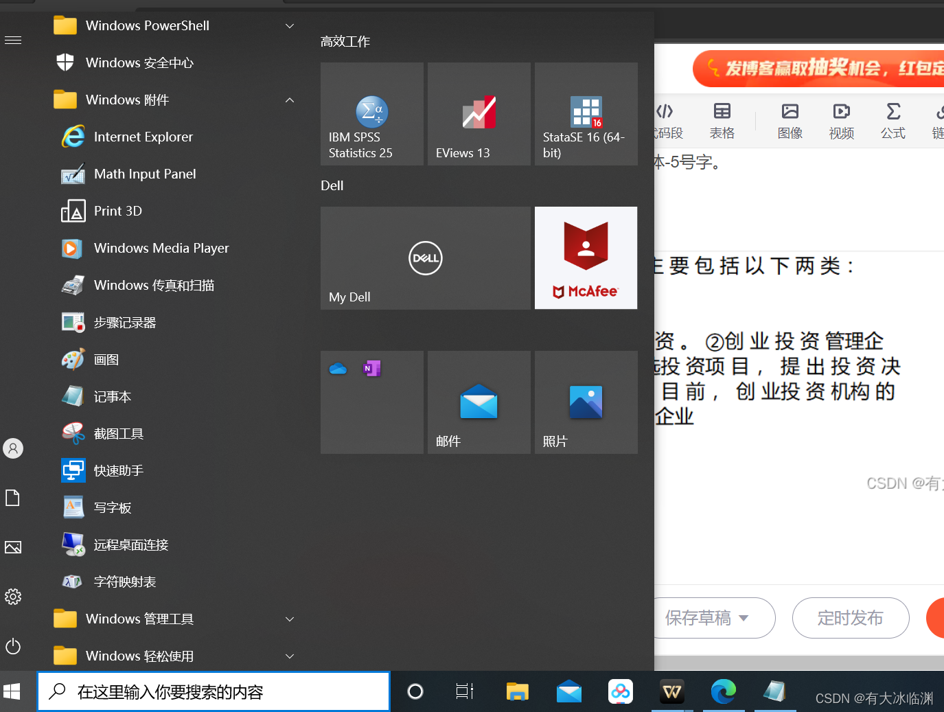Viewport: 944px width, 712px height.
Task: Insert a formula with 公式 tool
Action: pos(893,121)
